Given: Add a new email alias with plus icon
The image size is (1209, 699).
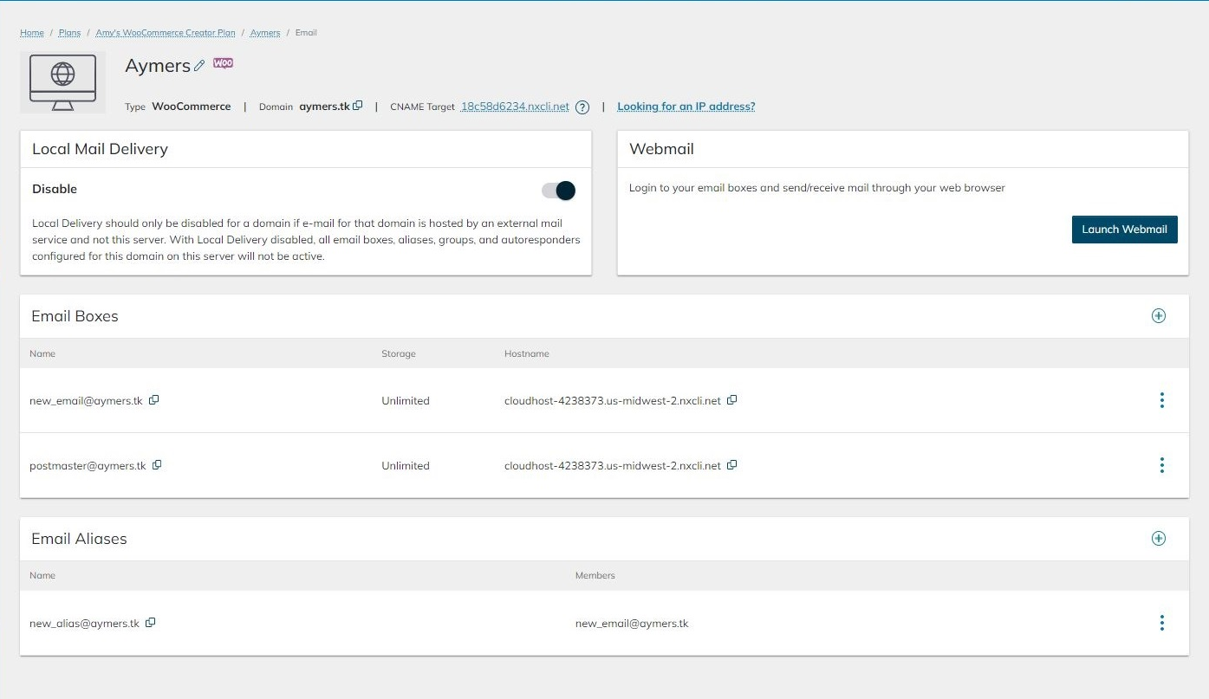Looking at the screenshot, I should click(1159, 539).
